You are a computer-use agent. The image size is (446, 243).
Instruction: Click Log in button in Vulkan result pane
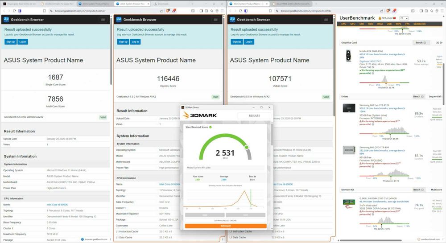(x=249, y=42)
